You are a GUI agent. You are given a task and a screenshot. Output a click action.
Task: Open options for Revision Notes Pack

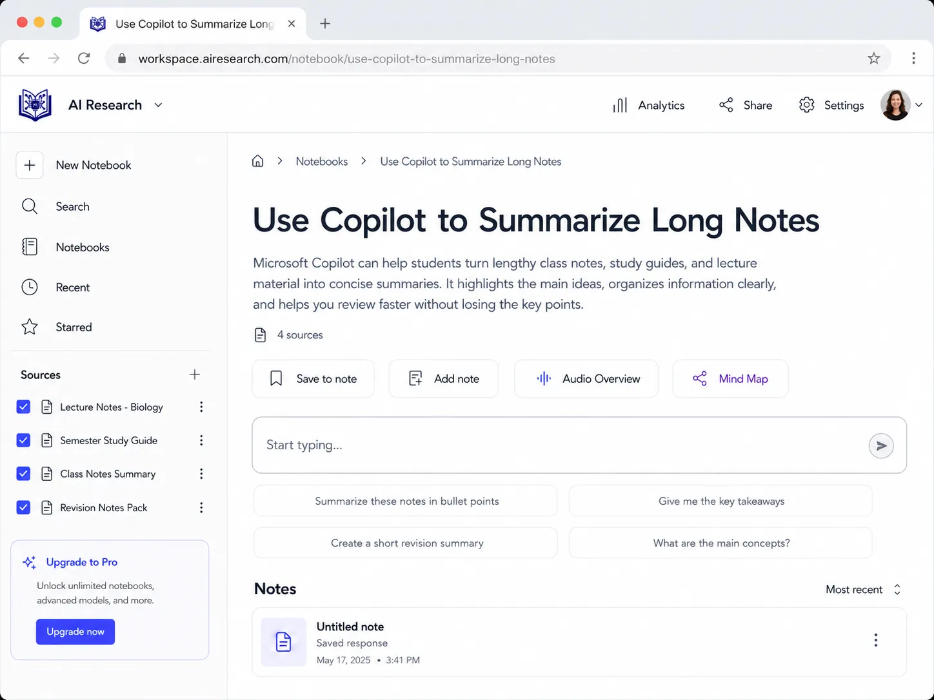point(201,507)
